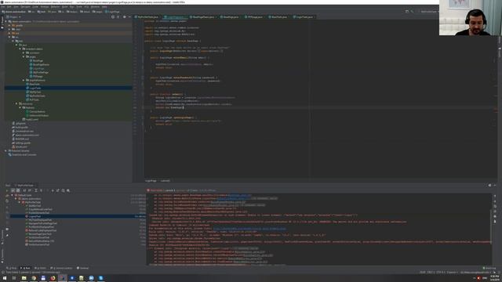The width and height of the screenshot is (502, 282).
Task: Expand External Libraries node
Action: [5, 150]
